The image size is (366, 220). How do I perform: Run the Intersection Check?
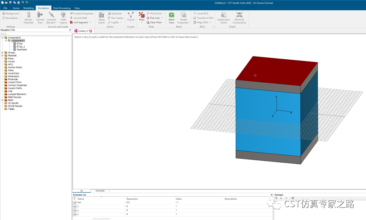223,18
